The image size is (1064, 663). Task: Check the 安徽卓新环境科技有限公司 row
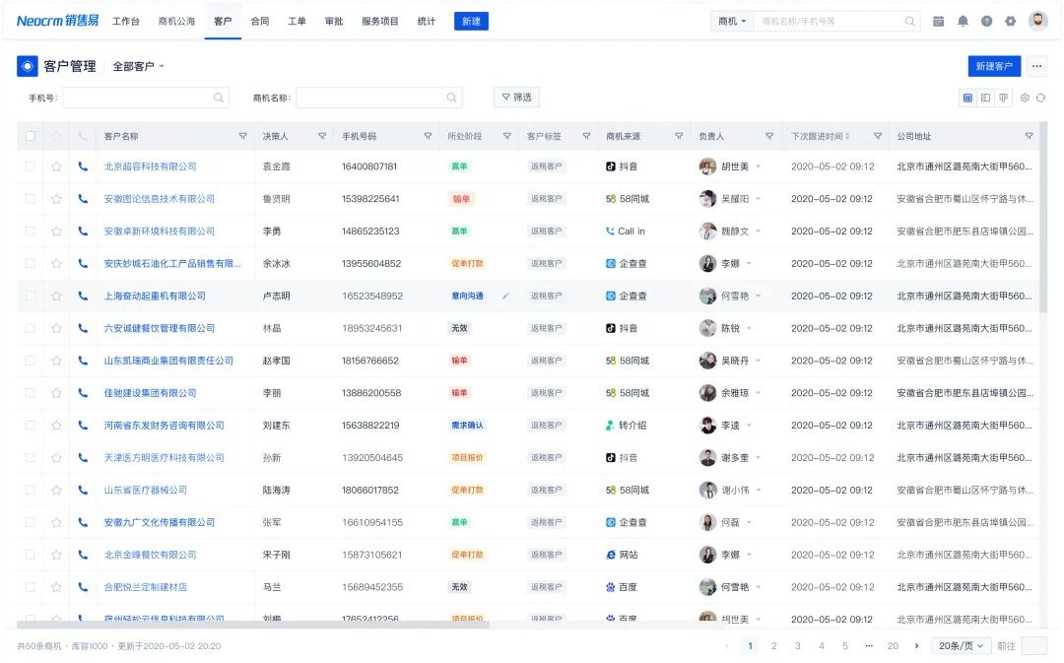pos(30,231)
